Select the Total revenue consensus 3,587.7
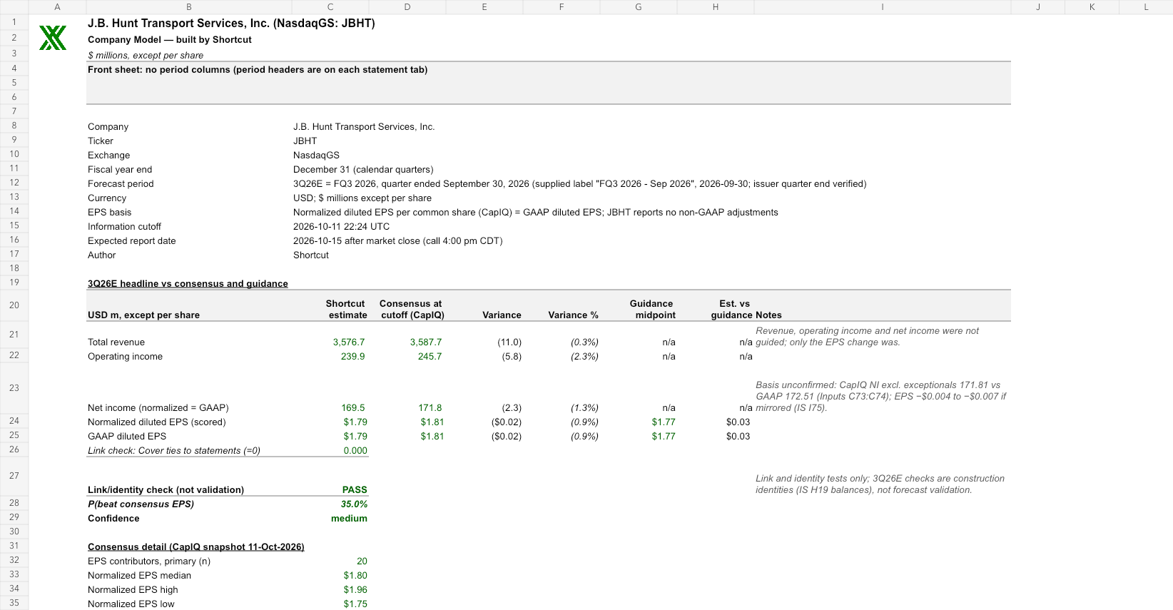 426,342
